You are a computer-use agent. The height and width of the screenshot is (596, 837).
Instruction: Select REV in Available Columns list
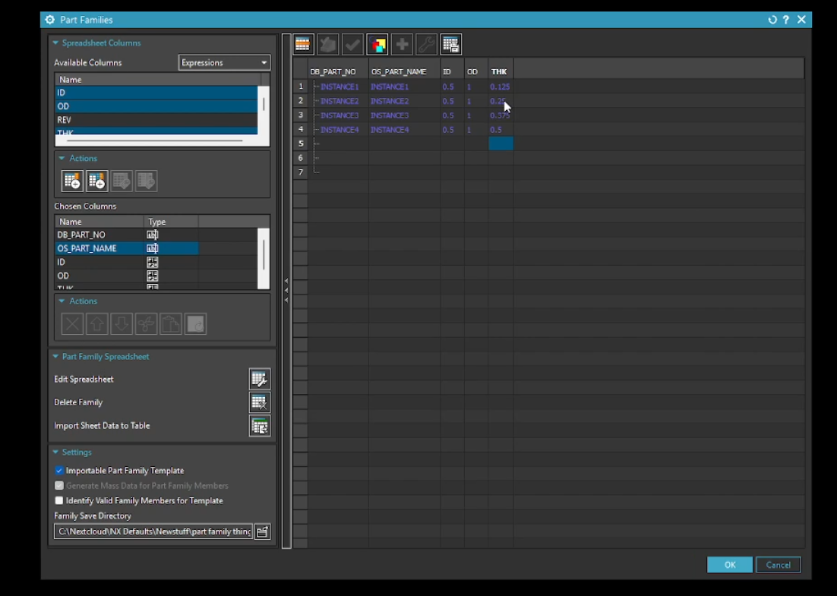[156, 120]
